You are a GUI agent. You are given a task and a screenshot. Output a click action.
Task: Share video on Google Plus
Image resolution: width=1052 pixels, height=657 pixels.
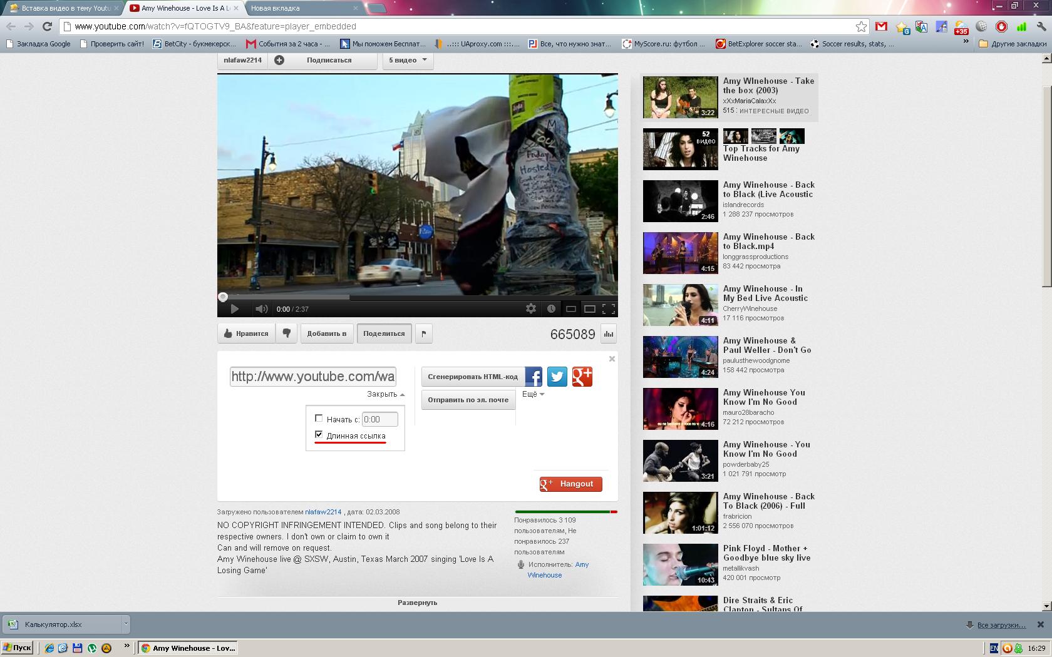click(582, 377)
